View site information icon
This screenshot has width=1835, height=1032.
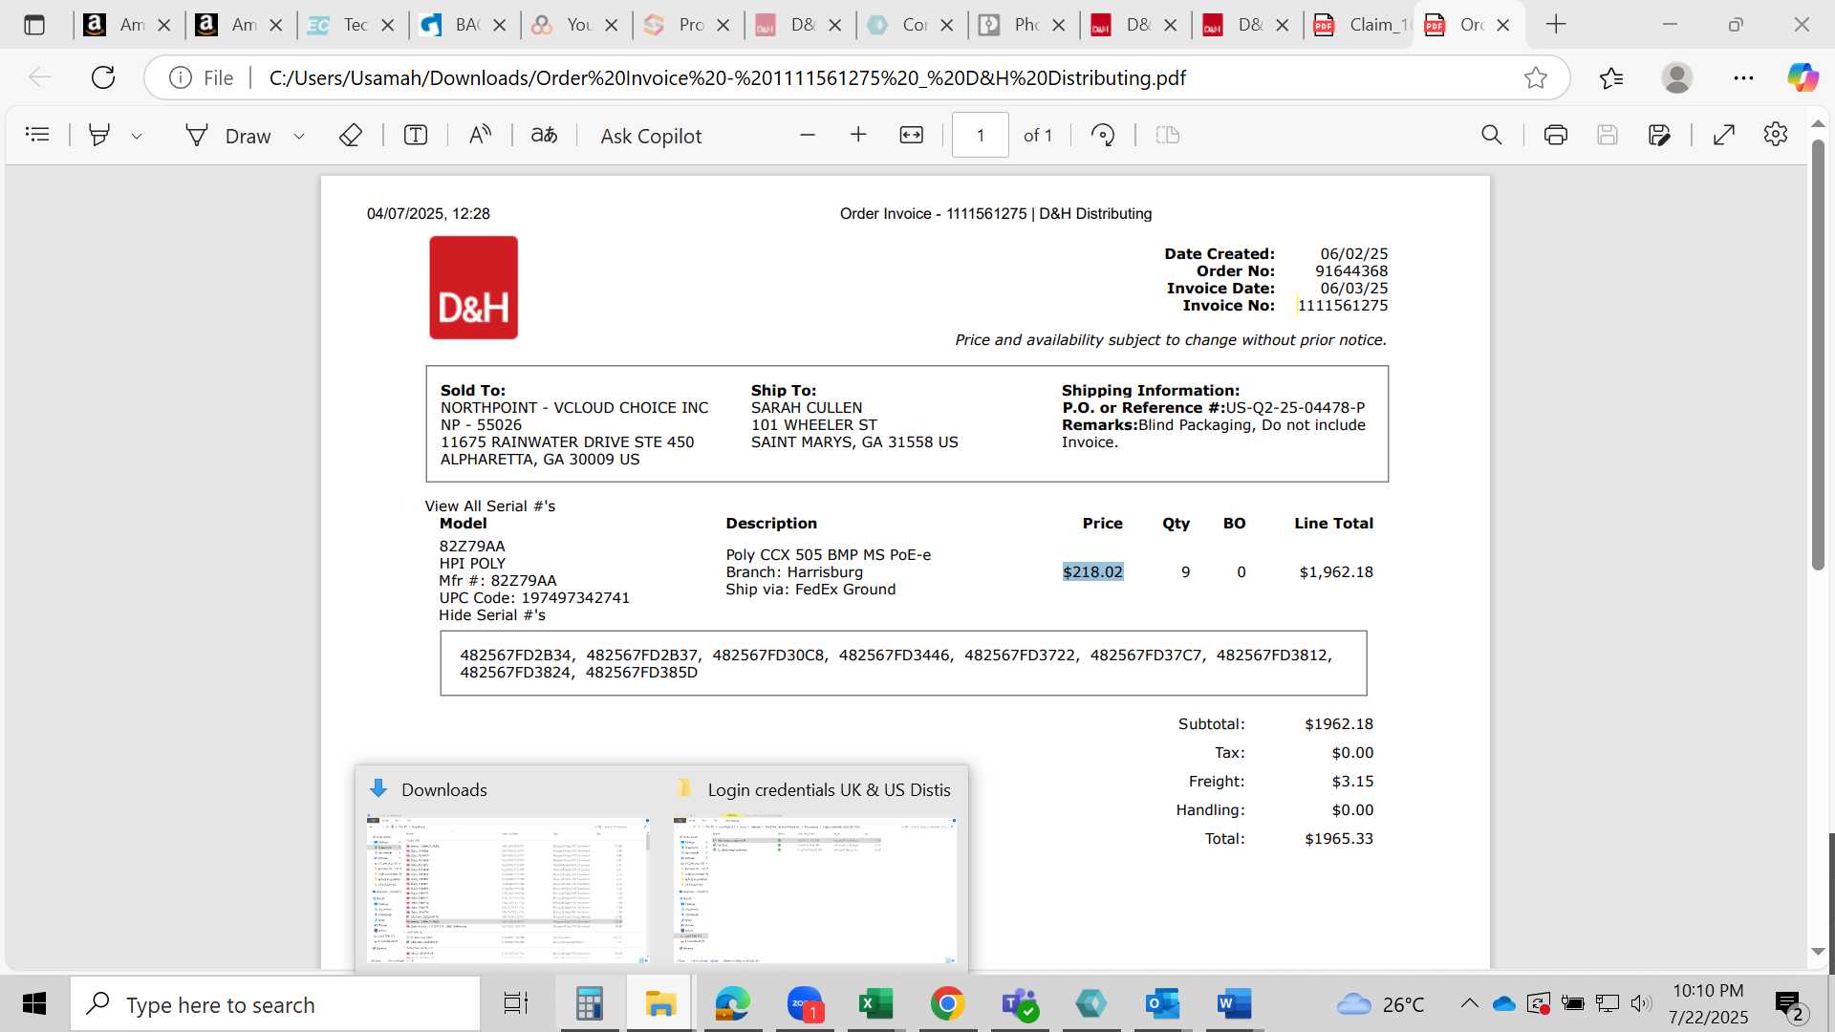[181, 77]
